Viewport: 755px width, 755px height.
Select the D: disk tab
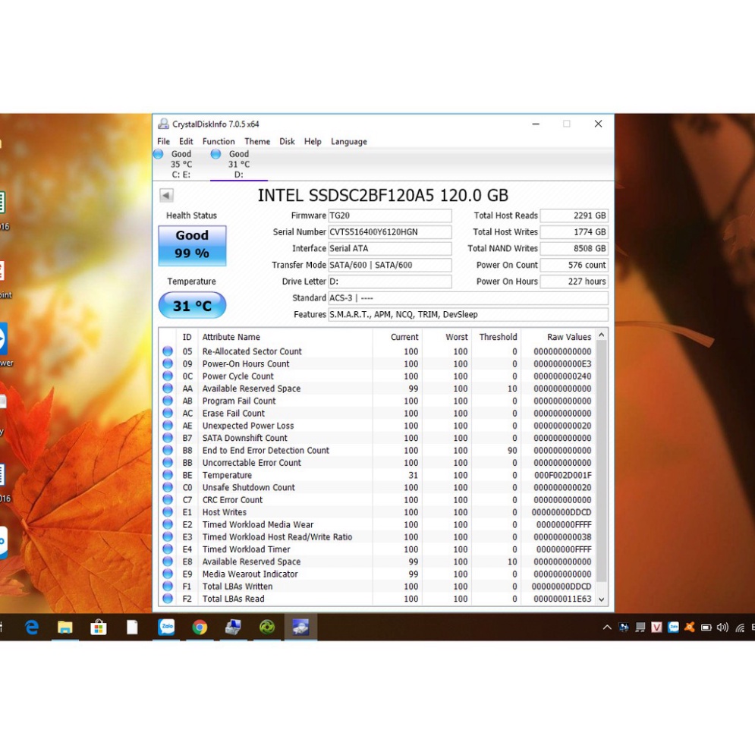(239, 164)
